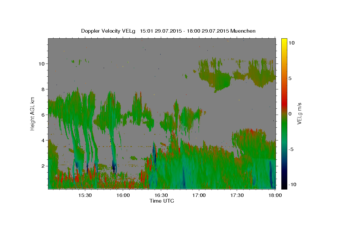Click the colorbar value 0
Screen dimensions: 341x227
[290, 114]
